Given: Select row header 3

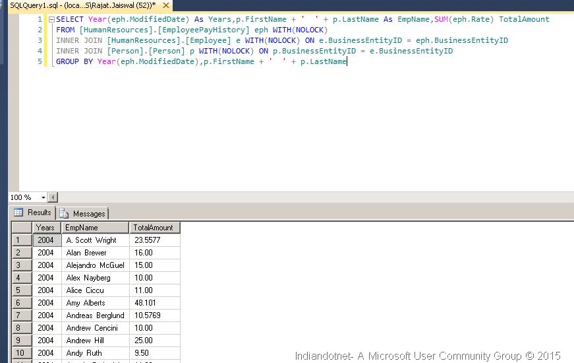Looking at the screenshot, I should (22, 265).
